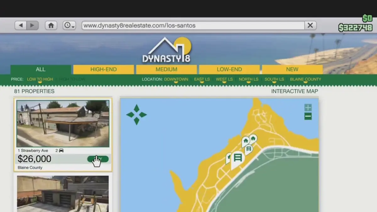Click the garage car capacity icon
The width and height of the screenshot is (377, 212).
pyautogui.click(x=61, y=151)
